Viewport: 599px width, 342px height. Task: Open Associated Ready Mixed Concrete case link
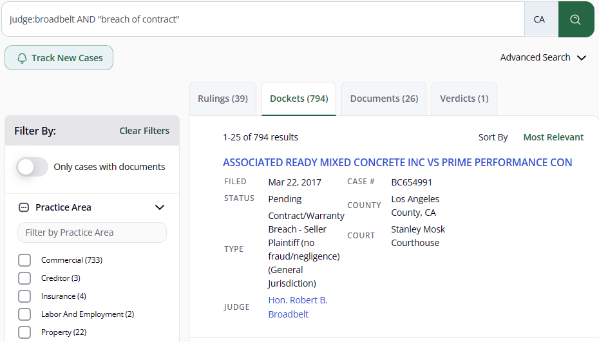tap(397, 162)
